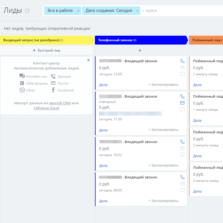Click phone icon on the 12:56 call lead
This screenshot has width=223, height=223.
click(182, 61)
